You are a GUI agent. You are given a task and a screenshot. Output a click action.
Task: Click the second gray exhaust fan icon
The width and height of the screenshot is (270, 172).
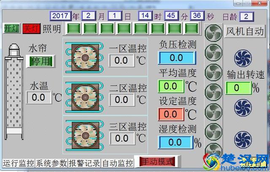coord(213,53)
